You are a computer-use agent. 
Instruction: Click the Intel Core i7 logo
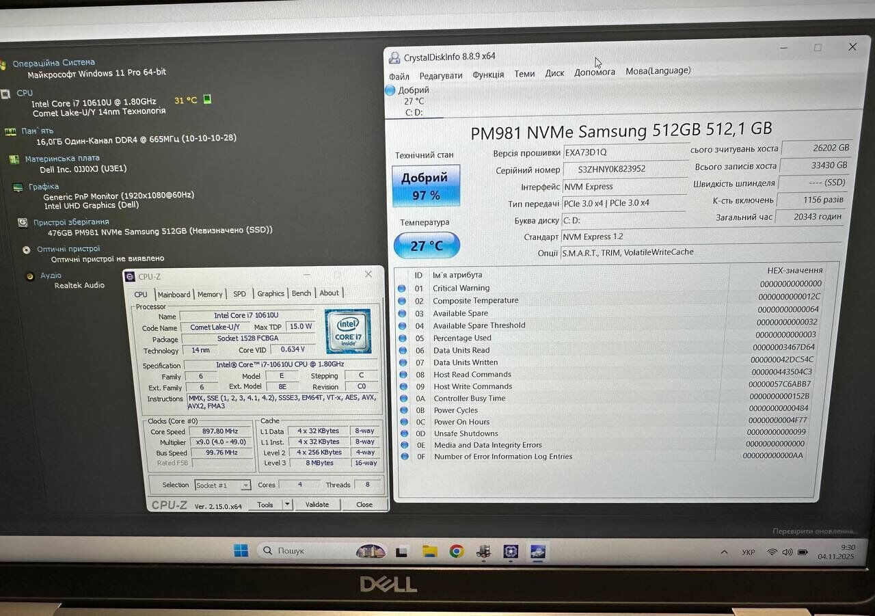[347, 332]
